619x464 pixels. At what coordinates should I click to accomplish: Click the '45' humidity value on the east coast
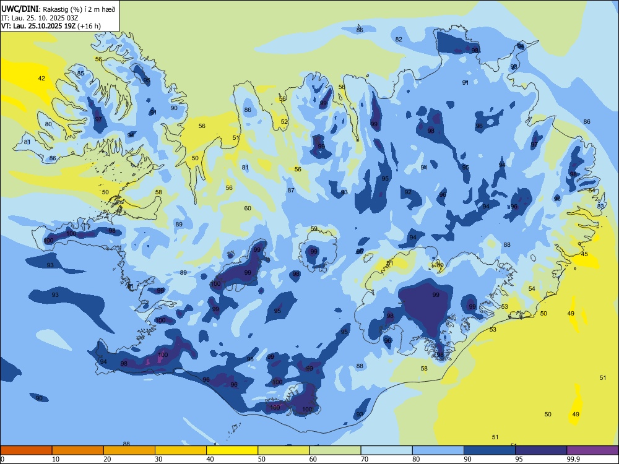click(584, 254)
